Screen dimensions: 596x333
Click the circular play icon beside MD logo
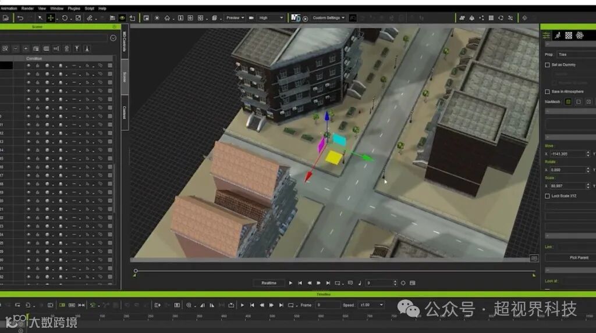(x=305, y=19)
